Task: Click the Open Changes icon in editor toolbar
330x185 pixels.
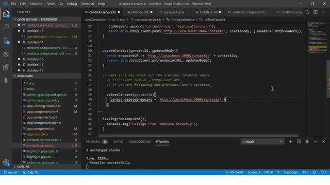Action: (x=307, y=12)
